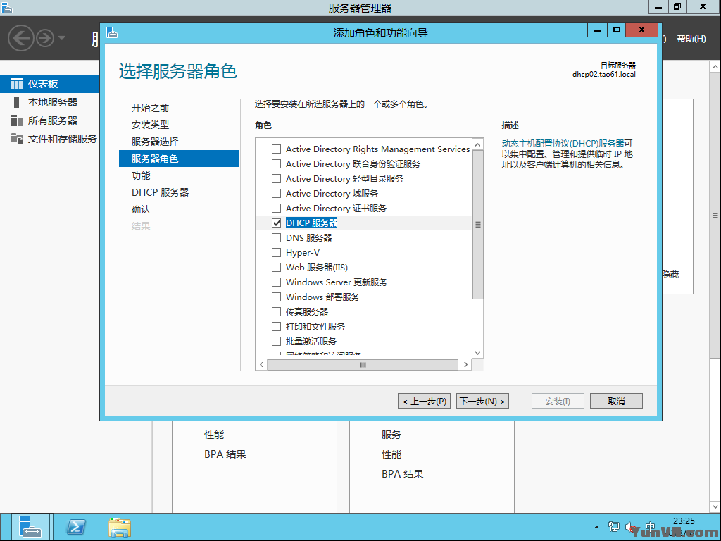Click the Server Manager taskbar icon

click(x=30, y=527)
